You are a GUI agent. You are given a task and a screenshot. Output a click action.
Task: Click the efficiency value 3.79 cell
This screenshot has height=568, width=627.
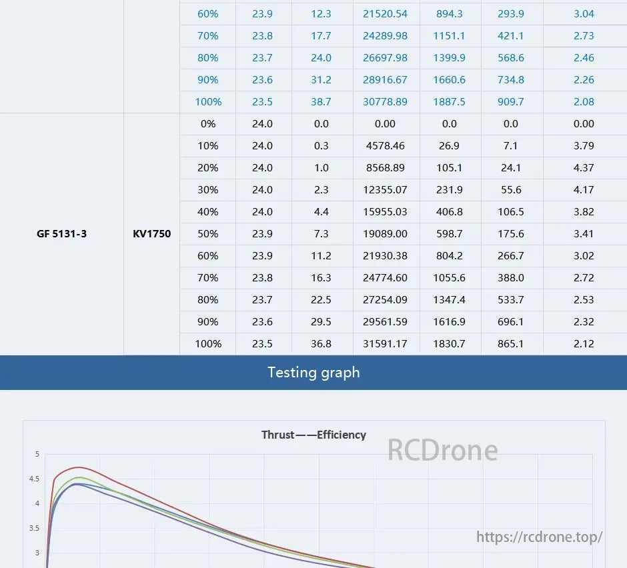[x=584, y=146]
